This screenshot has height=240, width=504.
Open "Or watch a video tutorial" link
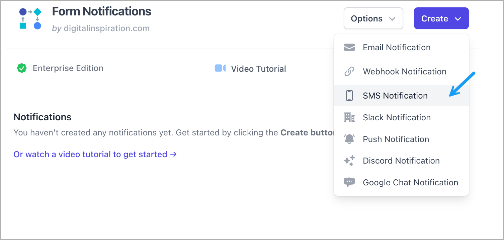(x=95, y=155)
